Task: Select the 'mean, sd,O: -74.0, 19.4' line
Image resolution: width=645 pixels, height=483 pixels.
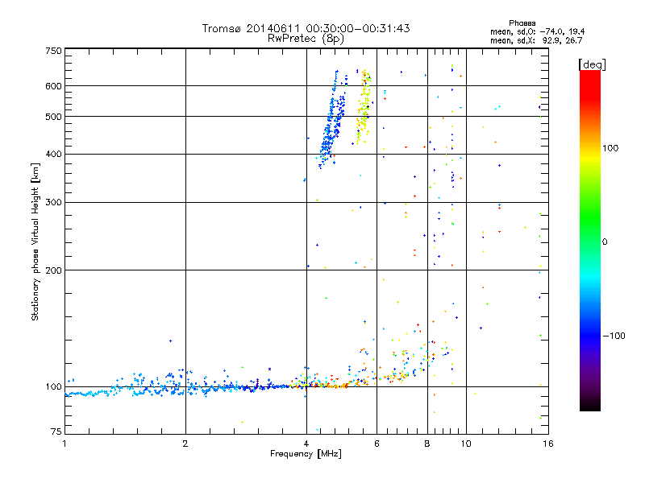Action: [537, 31]
